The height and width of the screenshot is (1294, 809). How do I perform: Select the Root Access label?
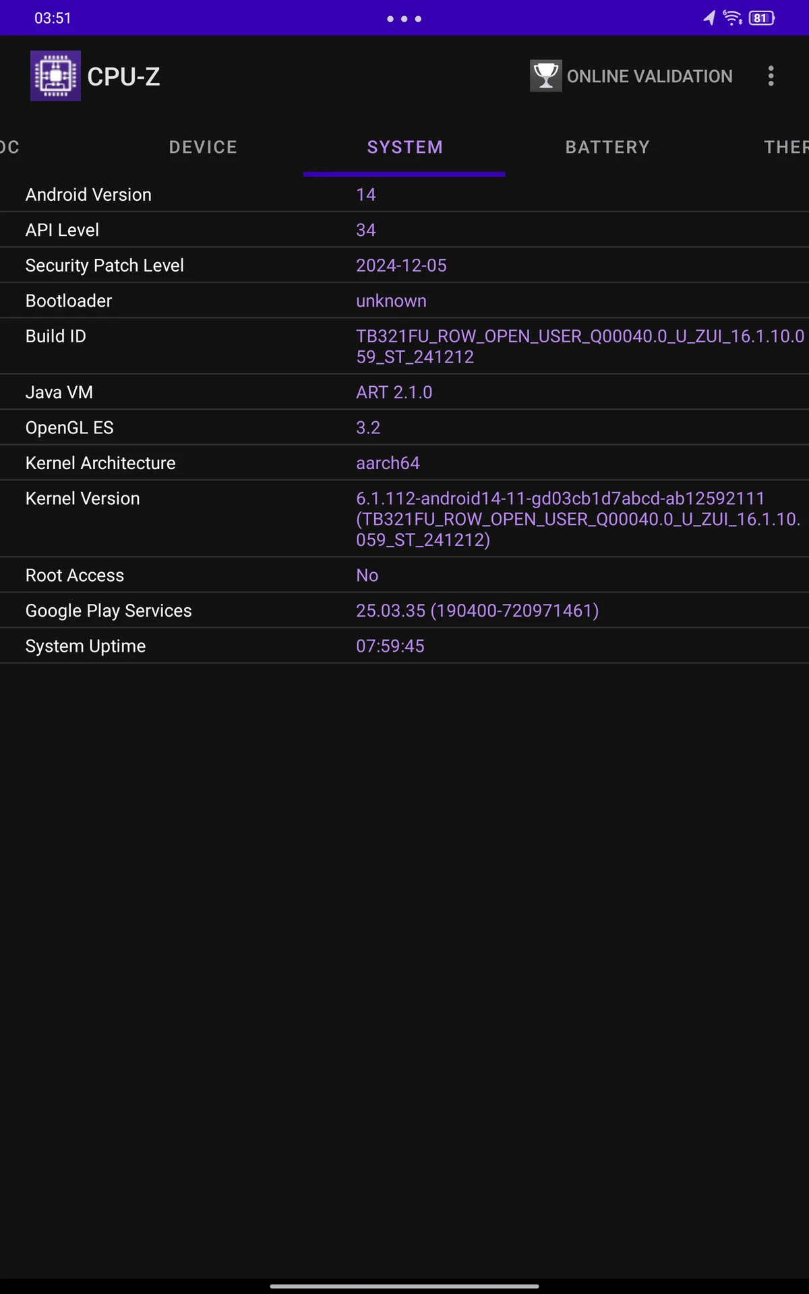tap(75, 576)
